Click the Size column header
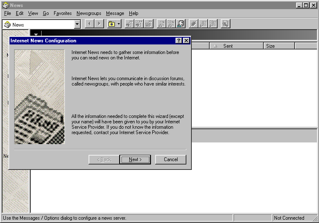319x223 pixels. [x=279, y=46]
